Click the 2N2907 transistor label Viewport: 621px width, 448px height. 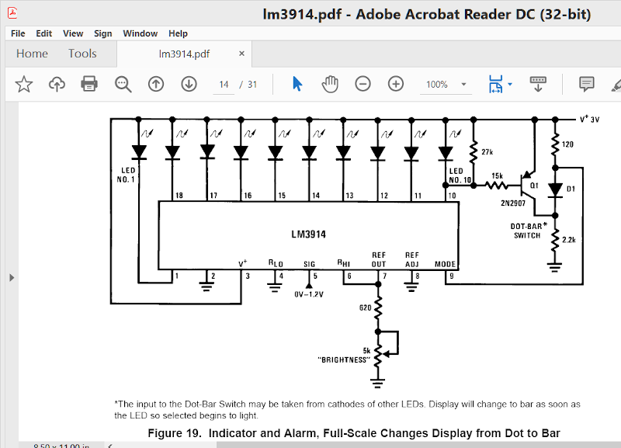coord(513,203)
